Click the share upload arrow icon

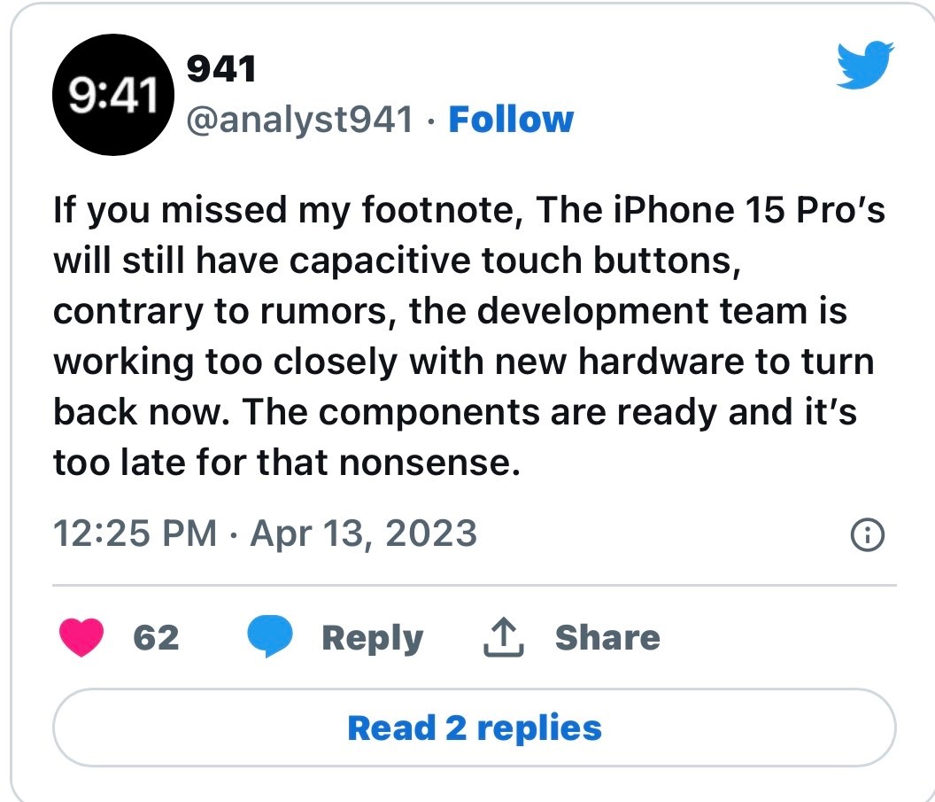(x=504, y=638)
